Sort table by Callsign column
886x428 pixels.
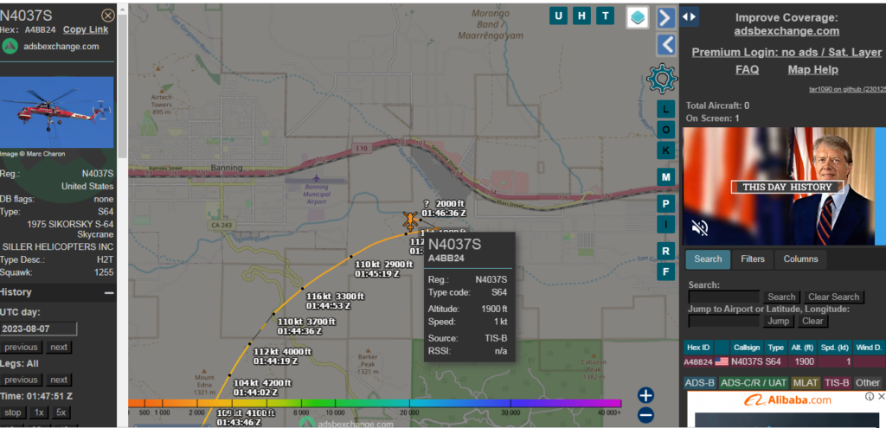tap(746, 348)
